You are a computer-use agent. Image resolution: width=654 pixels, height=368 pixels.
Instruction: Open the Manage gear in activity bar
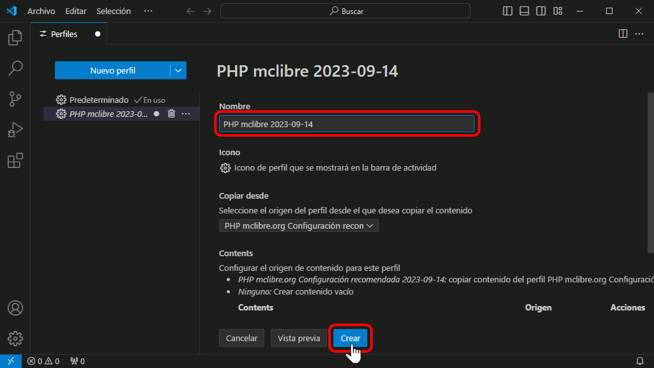coord(15,339)
